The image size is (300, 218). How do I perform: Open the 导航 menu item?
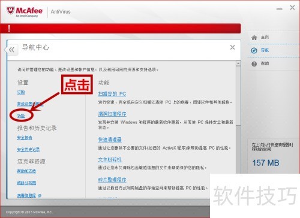pos(265,50)
